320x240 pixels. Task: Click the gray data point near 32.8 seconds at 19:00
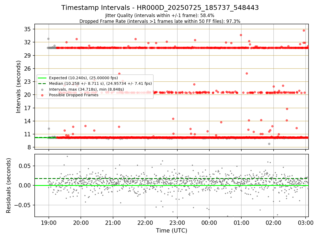(x=48, y=39)
